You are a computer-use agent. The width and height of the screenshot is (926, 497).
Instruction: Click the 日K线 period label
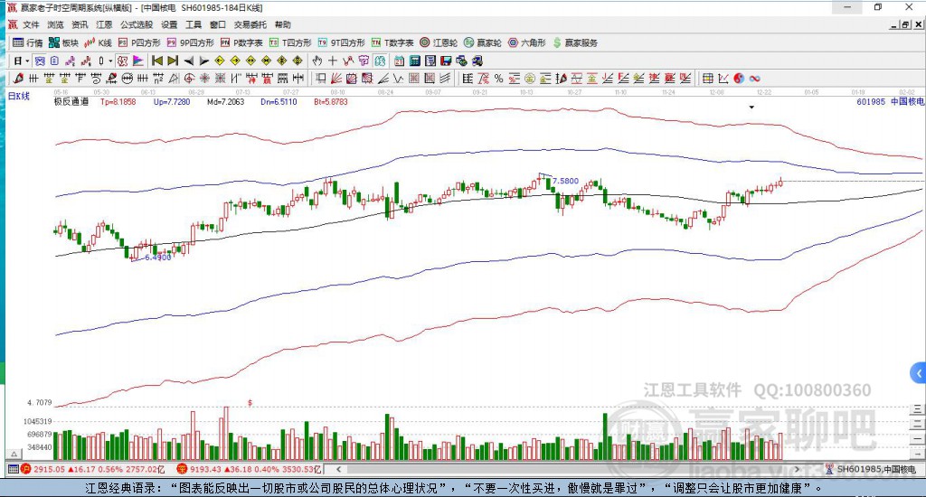(18, 96)
